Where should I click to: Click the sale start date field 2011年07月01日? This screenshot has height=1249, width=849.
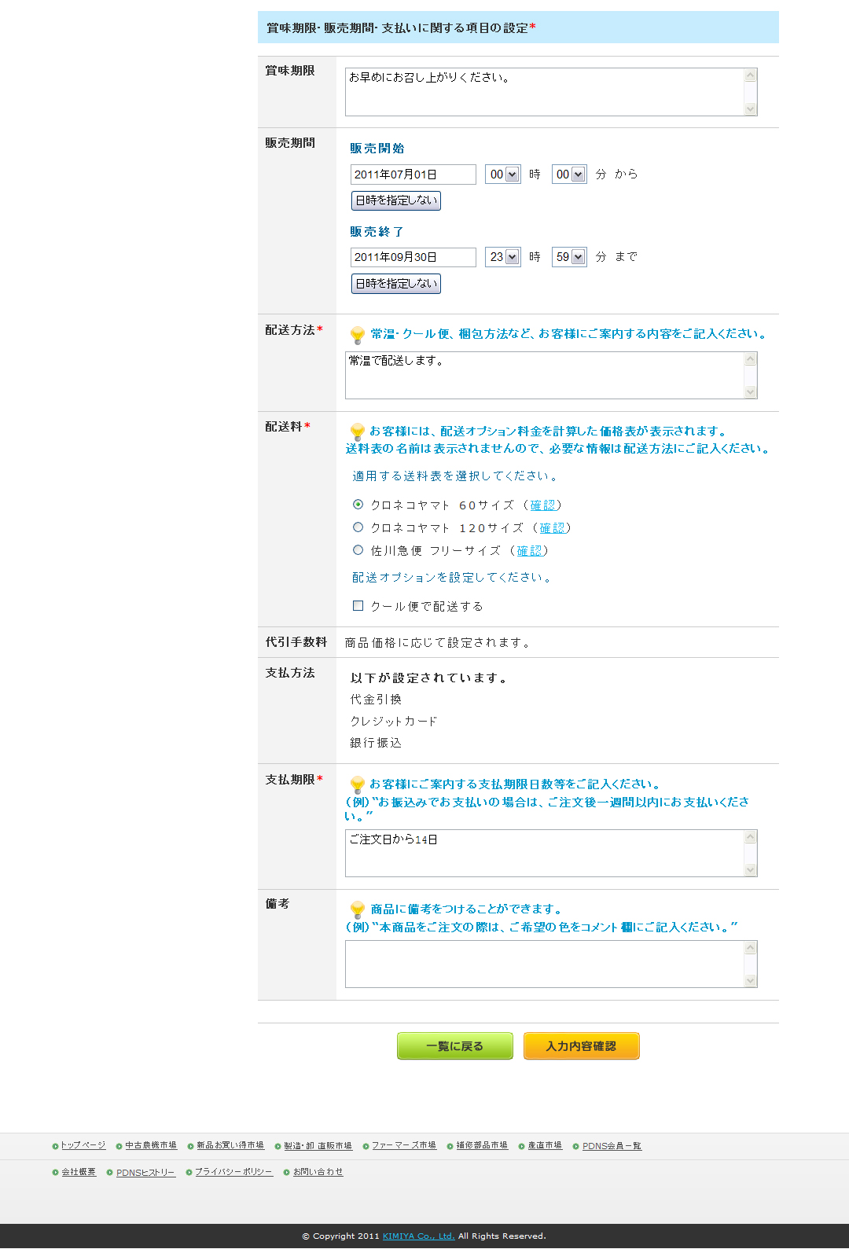click(413, 174)
